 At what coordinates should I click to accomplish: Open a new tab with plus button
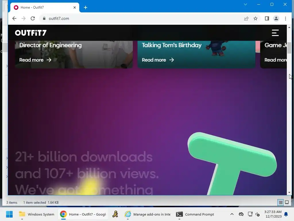[x=86, y=7]
